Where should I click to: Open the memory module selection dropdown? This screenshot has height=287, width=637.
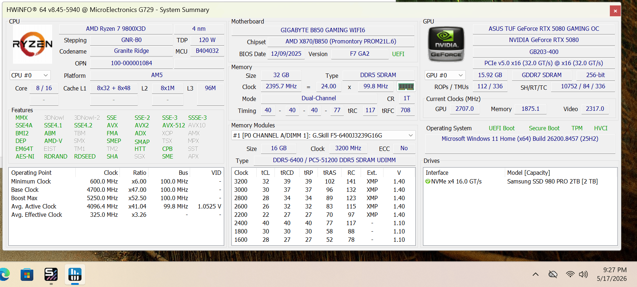tap(323, 135)
